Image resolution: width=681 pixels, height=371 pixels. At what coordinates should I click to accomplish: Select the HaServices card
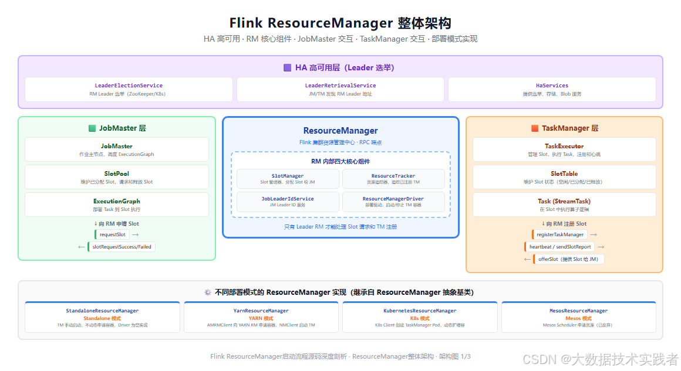click(x=552, y=89)
